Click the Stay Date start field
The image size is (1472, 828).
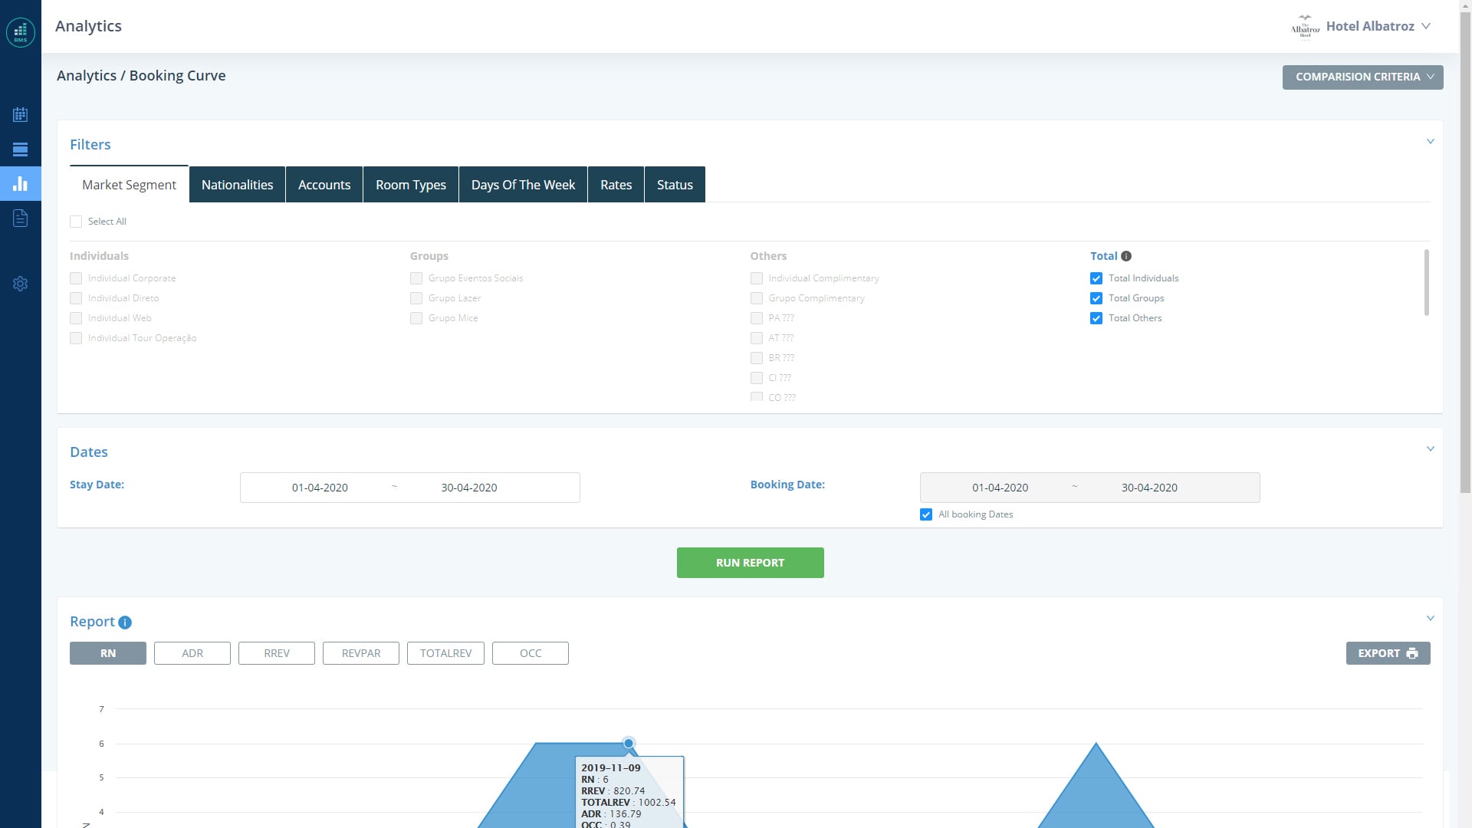(x=320, y=488)
